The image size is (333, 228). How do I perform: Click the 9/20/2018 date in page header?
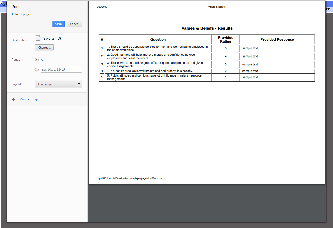click(102, 7)
